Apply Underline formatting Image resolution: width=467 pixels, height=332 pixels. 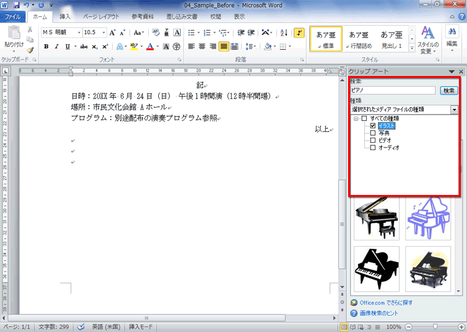point(68,47)
